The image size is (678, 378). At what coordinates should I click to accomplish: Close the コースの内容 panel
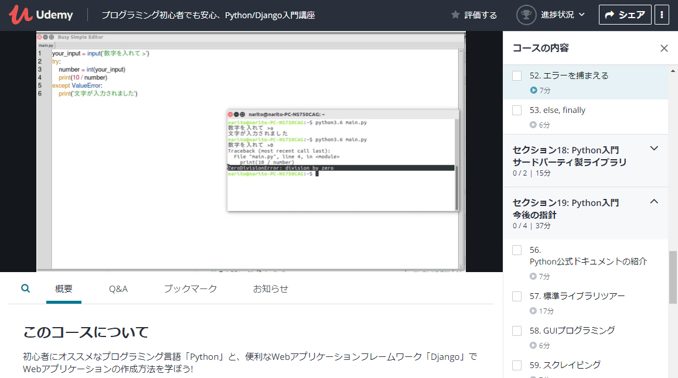pos(664,48)
